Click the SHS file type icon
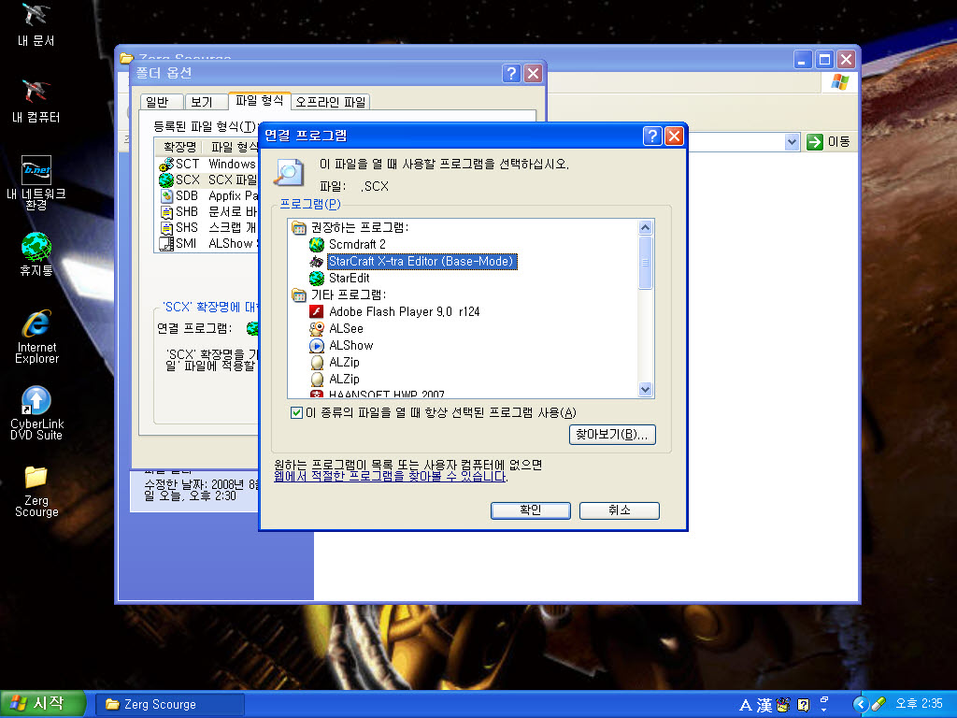 (166, 228)
